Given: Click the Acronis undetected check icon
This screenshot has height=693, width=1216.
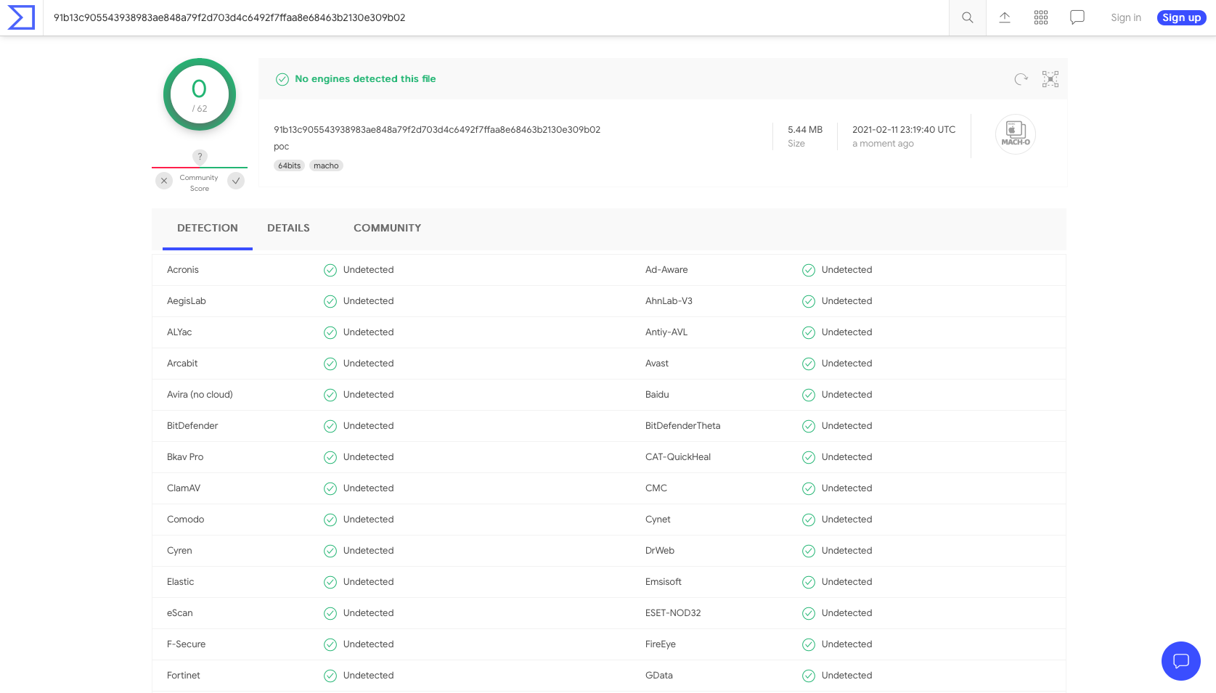Looking at the screenshot, I should click(330, 270).
